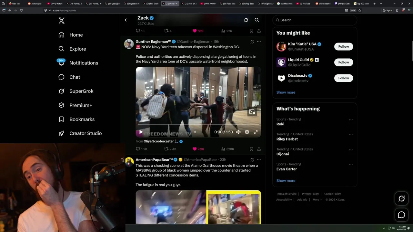413x232 pixels.
Task: Open more options for Roki trend
Action: click(351, 120)
